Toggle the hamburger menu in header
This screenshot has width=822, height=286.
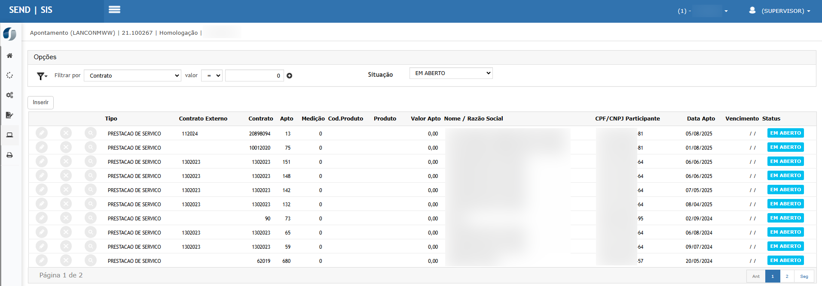[114, 10]
